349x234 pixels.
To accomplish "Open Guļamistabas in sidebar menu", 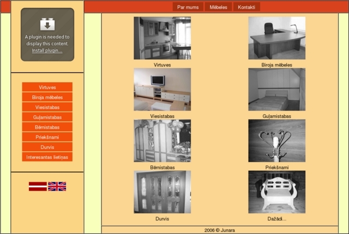I will (47, 117).
